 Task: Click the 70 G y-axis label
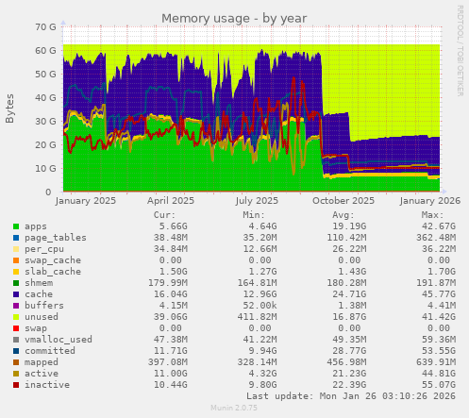click(45, 27)
